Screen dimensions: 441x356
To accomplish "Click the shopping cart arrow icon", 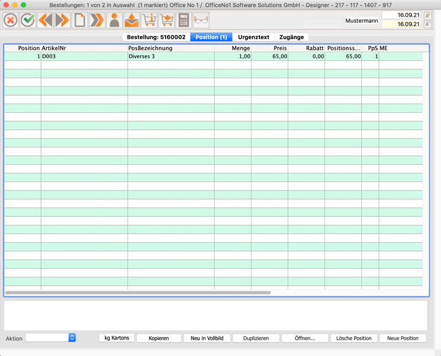I will click(x=166, y=20).
